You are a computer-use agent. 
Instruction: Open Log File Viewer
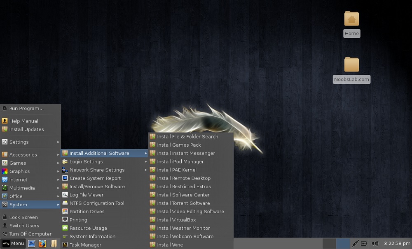(x=104, y=195)
